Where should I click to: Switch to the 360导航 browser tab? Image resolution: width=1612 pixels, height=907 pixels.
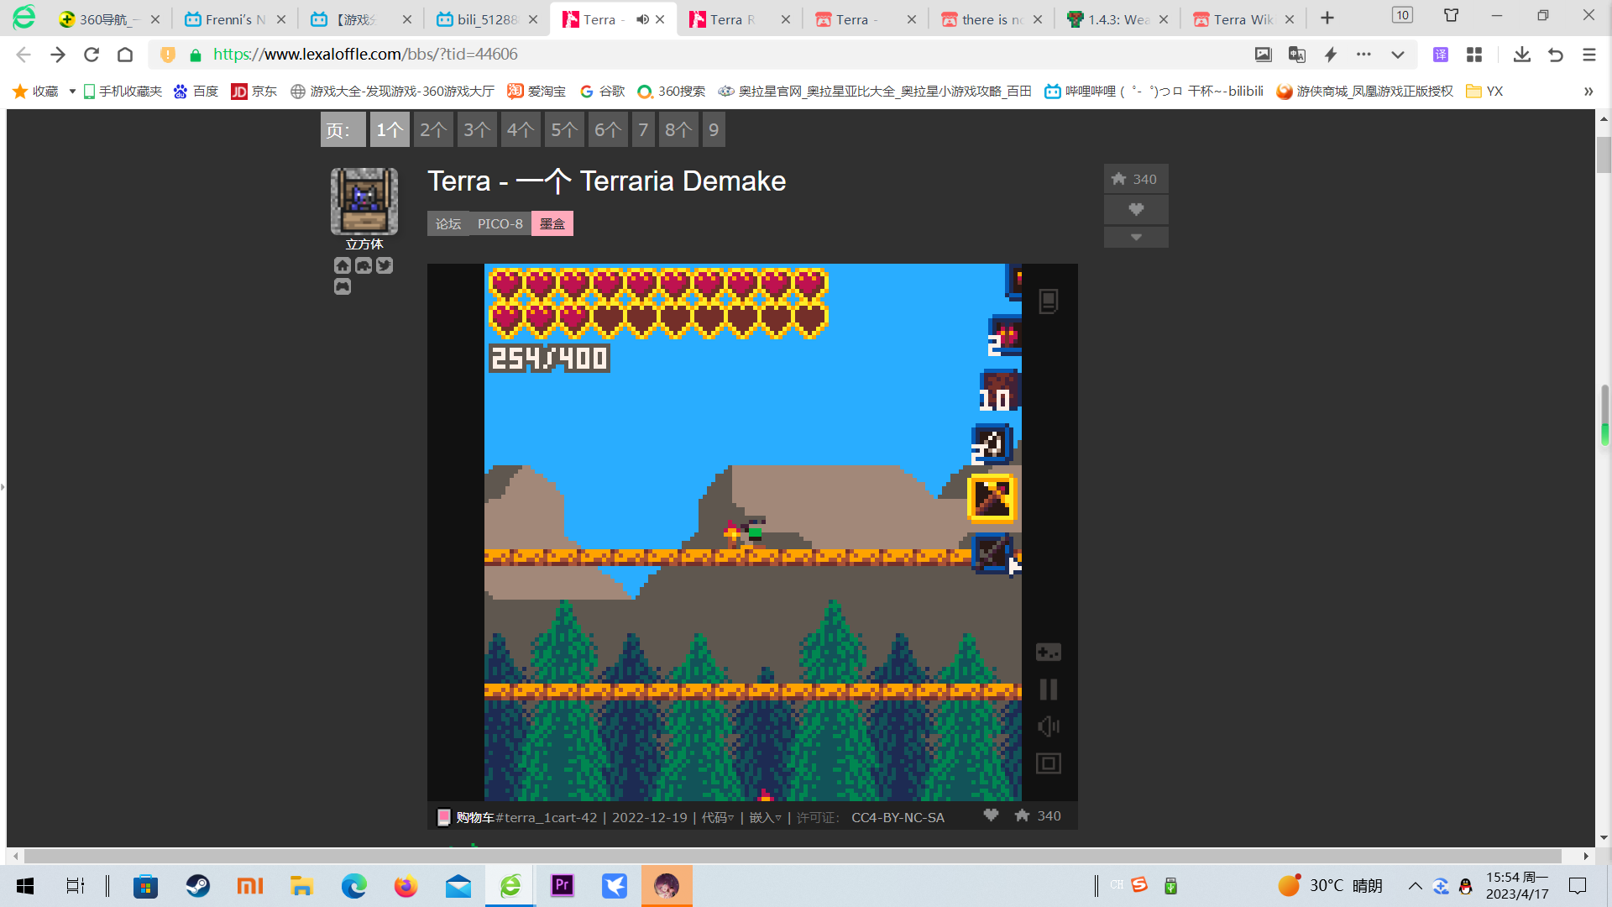pyautogui.click(x=109, y=19)
